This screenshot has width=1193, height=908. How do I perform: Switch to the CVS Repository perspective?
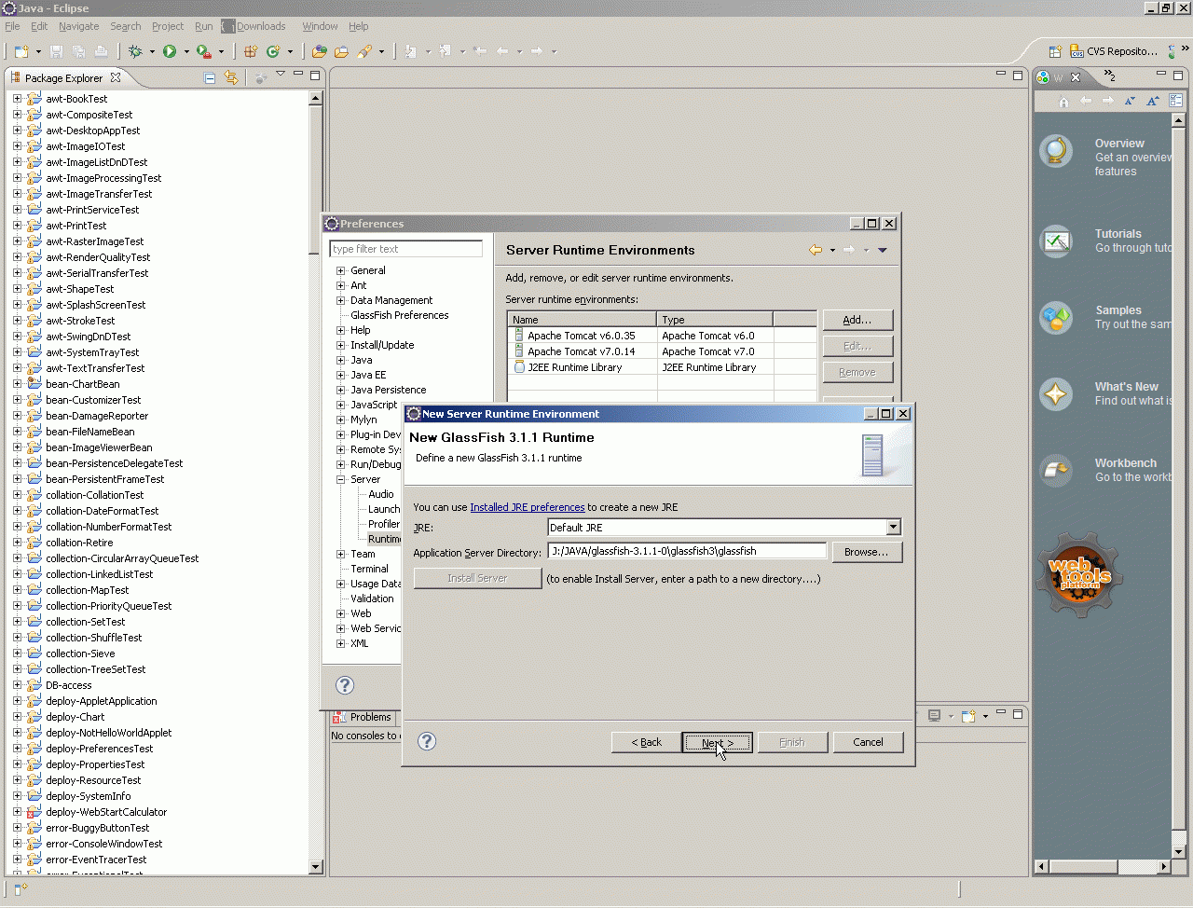point(1114,51)
